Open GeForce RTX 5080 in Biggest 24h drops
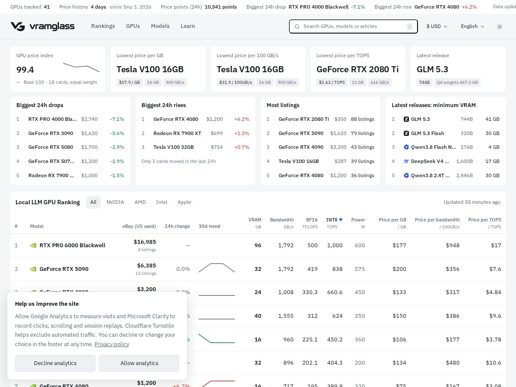The width and height of the screenshot is (516, 387). [51, 147]
